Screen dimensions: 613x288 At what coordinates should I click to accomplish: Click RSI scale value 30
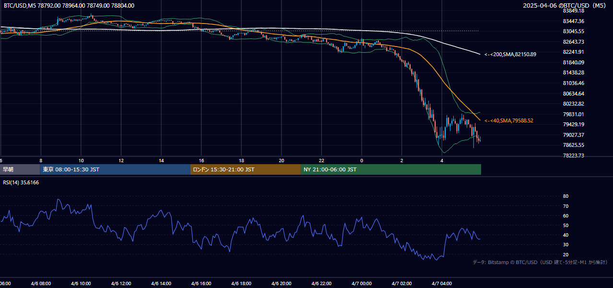pos(566,245)
